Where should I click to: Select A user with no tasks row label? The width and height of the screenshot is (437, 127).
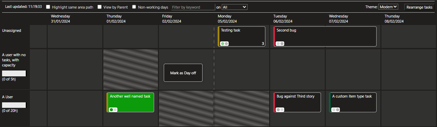pyautogui.click(x=14, y=60)
